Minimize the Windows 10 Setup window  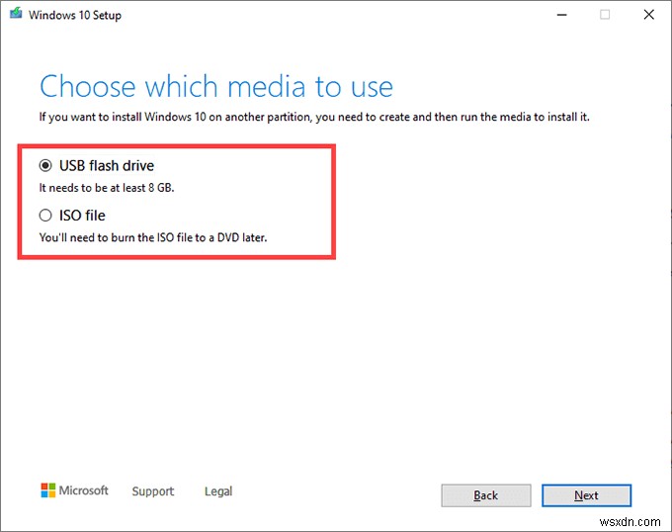pos(562,15)
